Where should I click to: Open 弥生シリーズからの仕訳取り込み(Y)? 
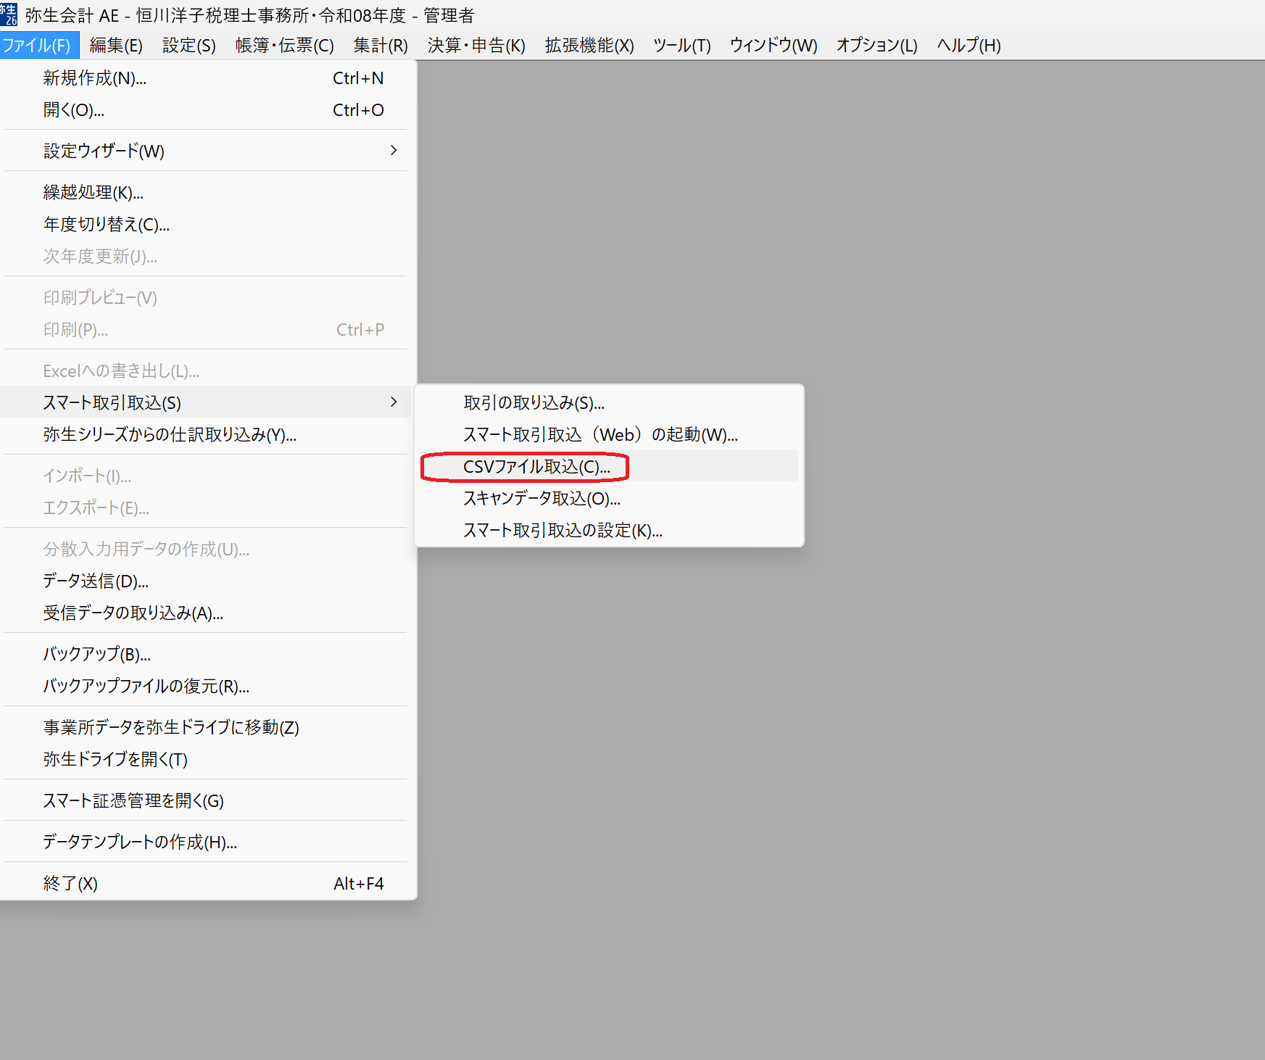[170, 434]
